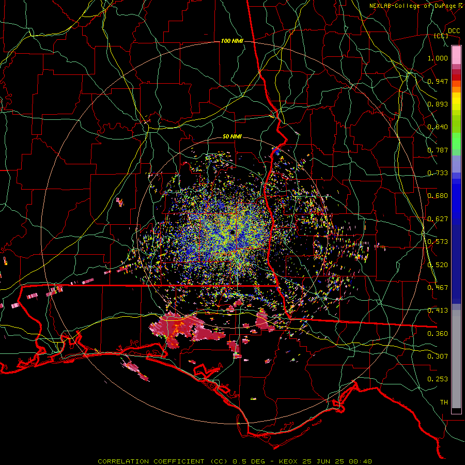The image size is (465, 465).
Task: Click the 0.733 color scale value
Action: (x=438, y=173)
